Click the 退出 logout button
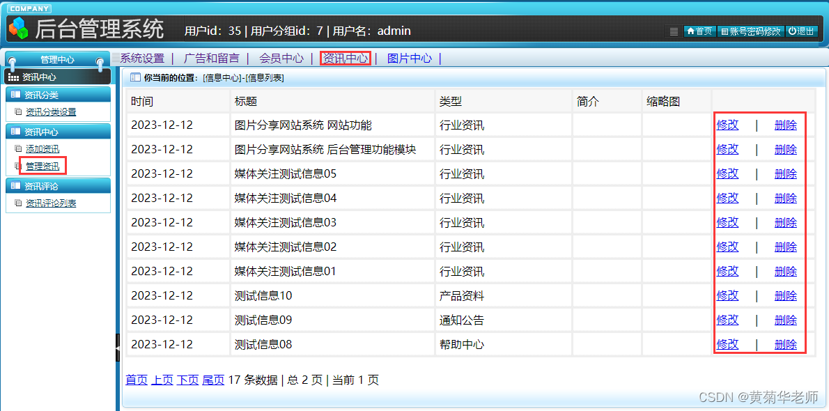This screenshot has height=411, width=829. pos(802,31)
